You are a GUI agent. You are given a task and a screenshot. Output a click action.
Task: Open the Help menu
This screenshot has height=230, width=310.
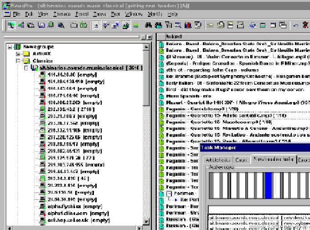[x=173, y=14]
